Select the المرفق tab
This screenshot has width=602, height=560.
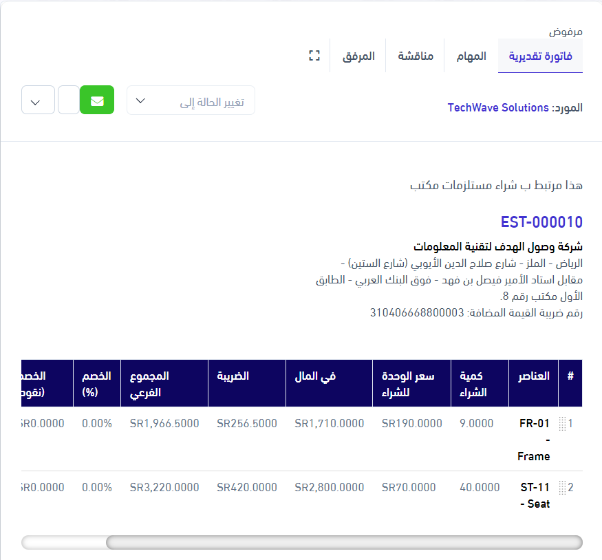(x=358, y=56)
